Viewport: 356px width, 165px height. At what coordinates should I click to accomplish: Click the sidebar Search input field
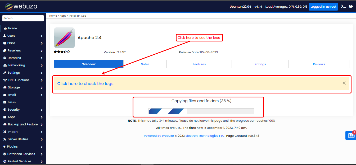23,18
